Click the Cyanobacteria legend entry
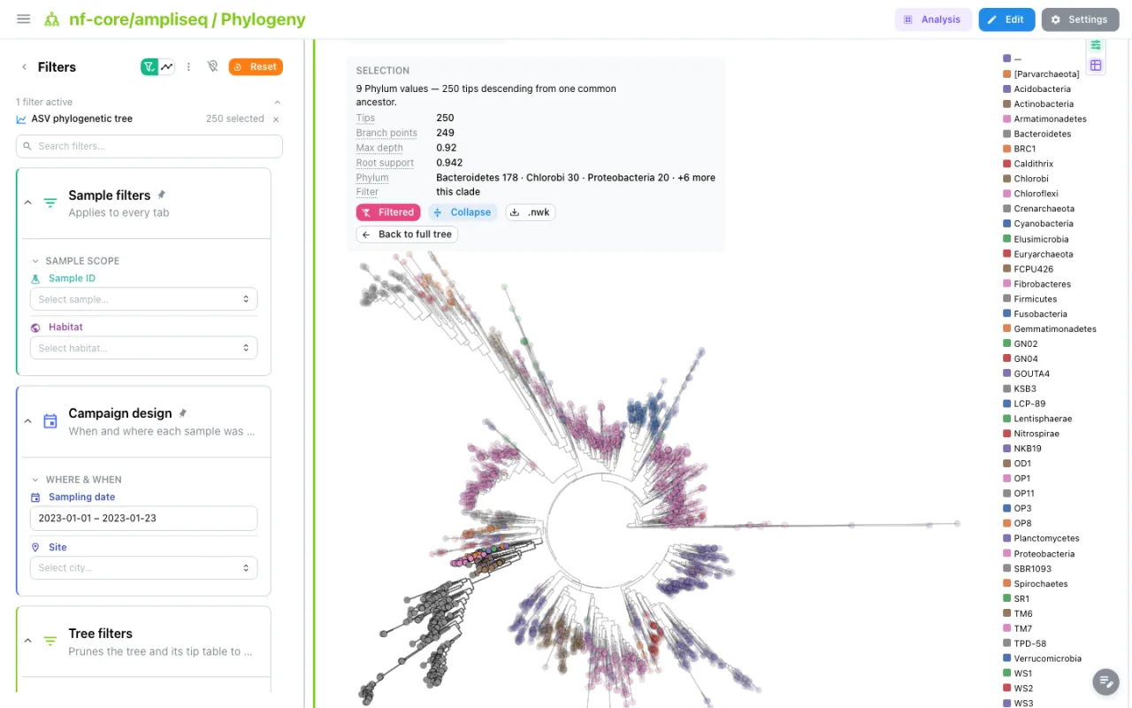Viewport: 1132px width, 708px height. (1044, 224)
